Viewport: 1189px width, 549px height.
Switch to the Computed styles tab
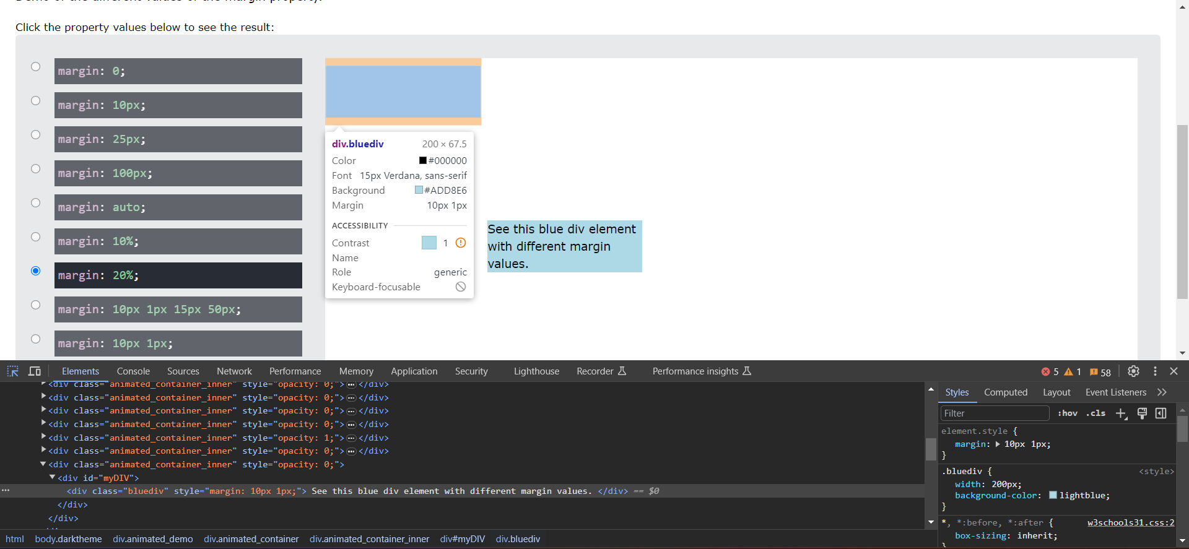coord(1006,392)
